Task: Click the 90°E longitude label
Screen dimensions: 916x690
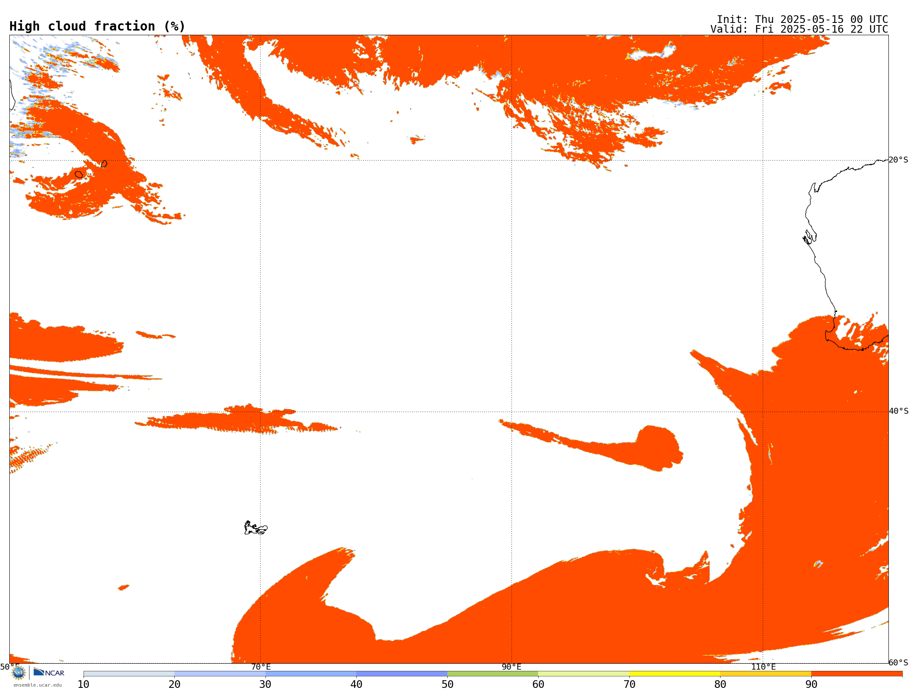Action: click(511, 667)
